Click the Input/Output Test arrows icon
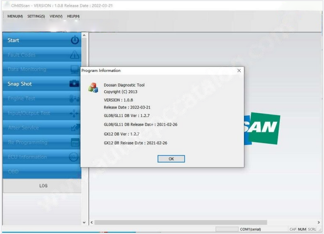The image size is (324, 234). tap(74, 113)
